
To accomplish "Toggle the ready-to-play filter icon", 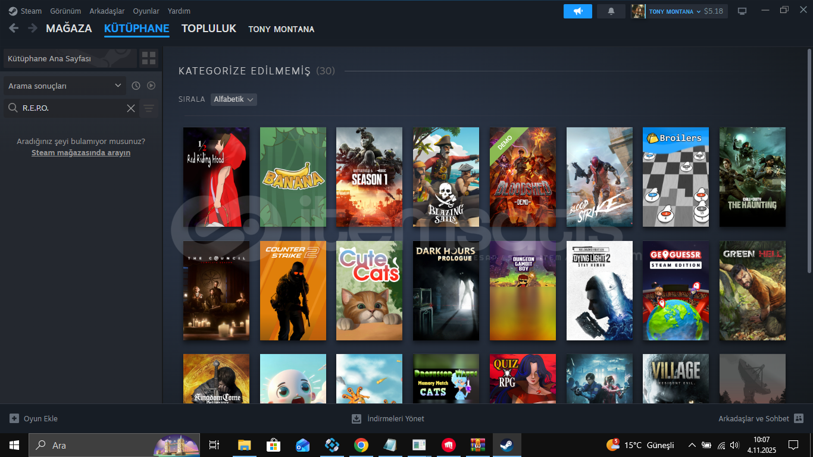I will (151, 86).
